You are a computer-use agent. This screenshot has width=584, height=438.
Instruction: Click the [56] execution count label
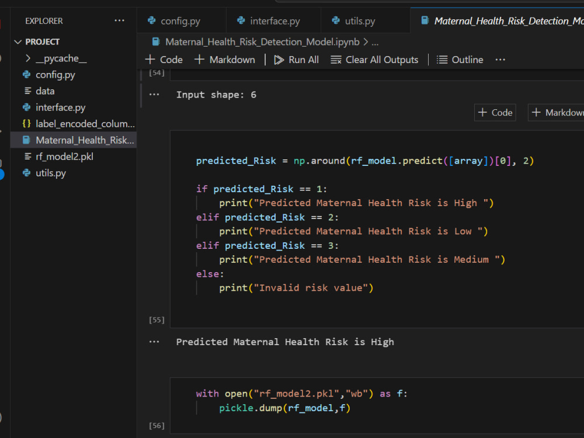pos(157,426)
